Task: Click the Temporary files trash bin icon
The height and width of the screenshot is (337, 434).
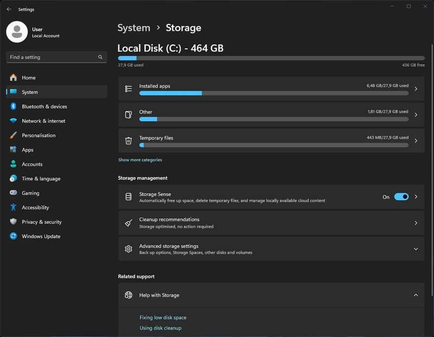Action: [x=129, y=141]
